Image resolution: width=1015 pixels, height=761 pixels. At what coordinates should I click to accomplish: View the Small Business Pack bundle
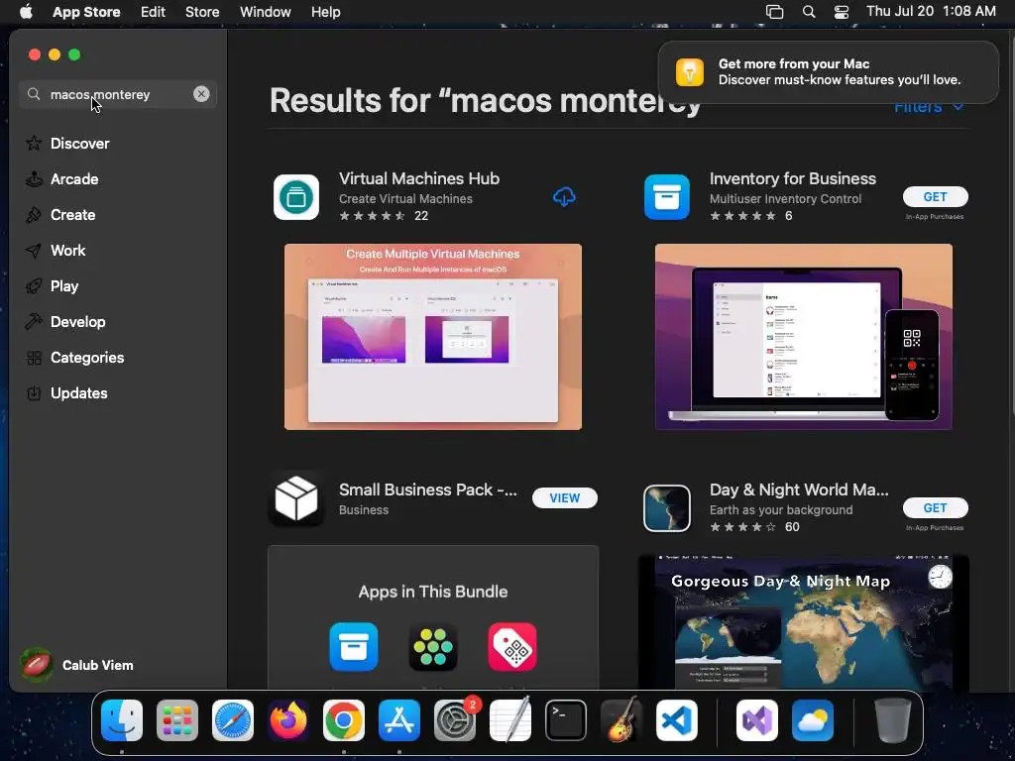pos(564,497)
